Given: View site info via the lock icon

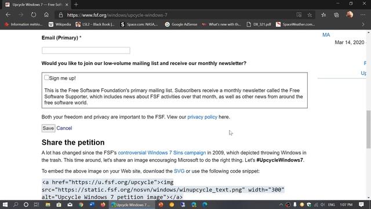Looking at the screenshot, I should [61, 15].
